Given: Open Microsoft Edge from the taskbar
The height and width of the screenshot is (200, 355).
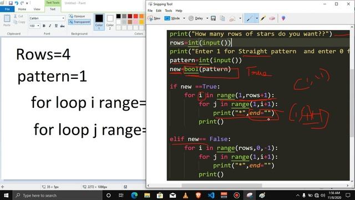Looking at the screenshot, I should click(134, 195).
